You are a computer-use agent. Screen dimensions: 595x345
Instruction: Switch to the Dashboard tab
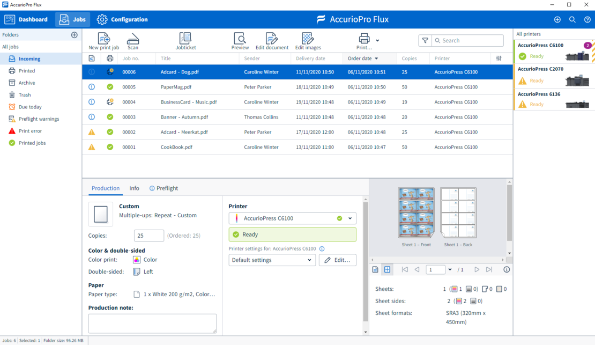pos(26,19)
